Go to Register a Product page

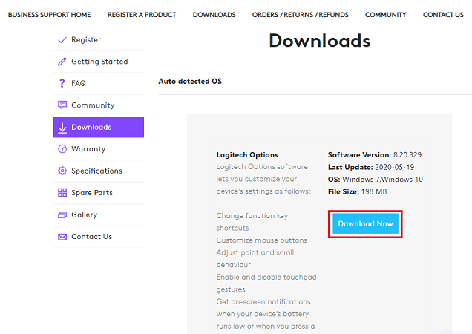tap(142, 15)
